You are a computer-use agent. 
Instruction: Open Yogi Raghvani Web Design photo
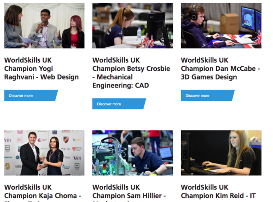click(44, 26)
